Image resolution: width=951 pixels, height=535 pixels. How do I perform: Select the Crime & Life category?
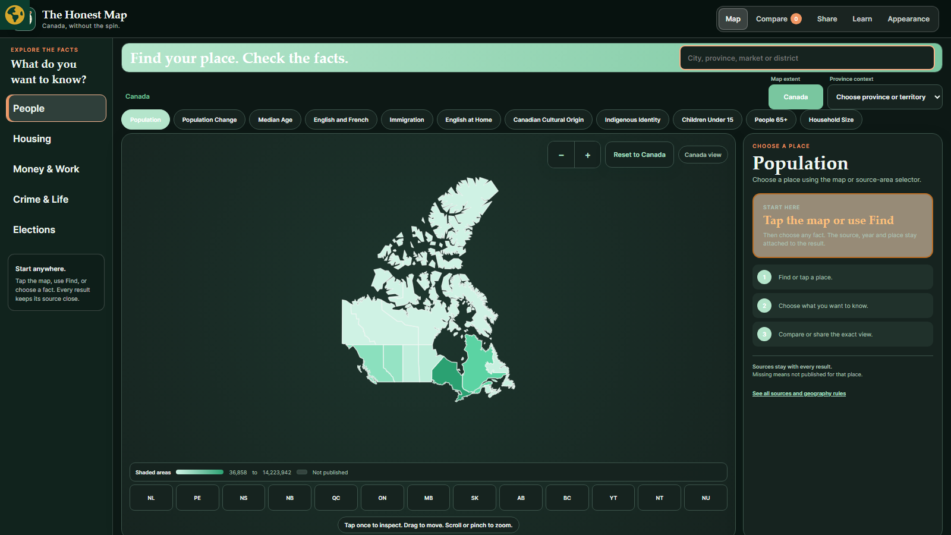[x=56, y=199]
